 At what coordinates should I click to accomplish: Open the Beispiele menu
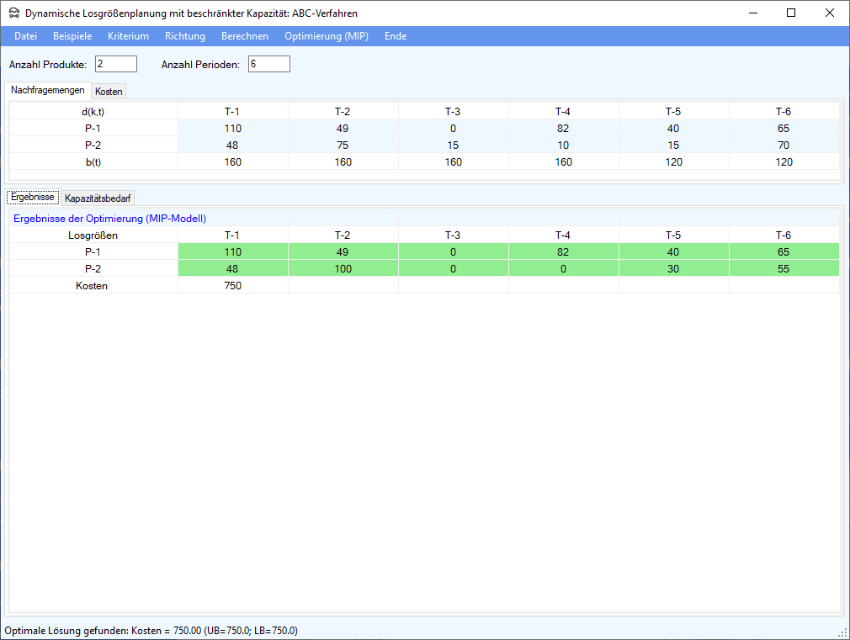pos(72,36)
